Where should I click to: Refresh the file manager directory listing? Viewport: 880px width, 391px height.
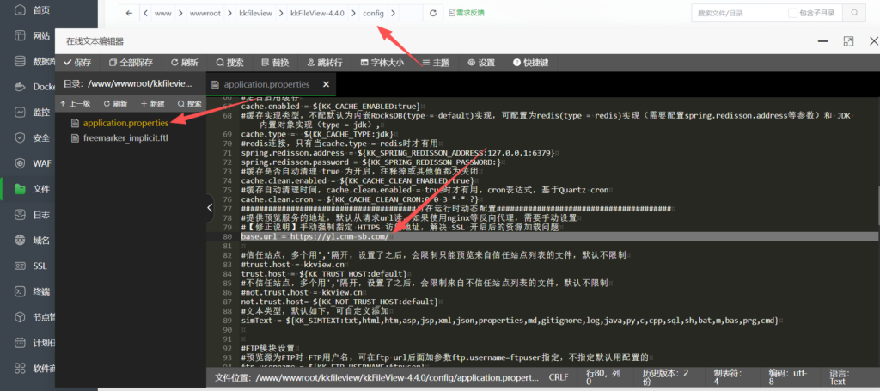tap(433, 13)
